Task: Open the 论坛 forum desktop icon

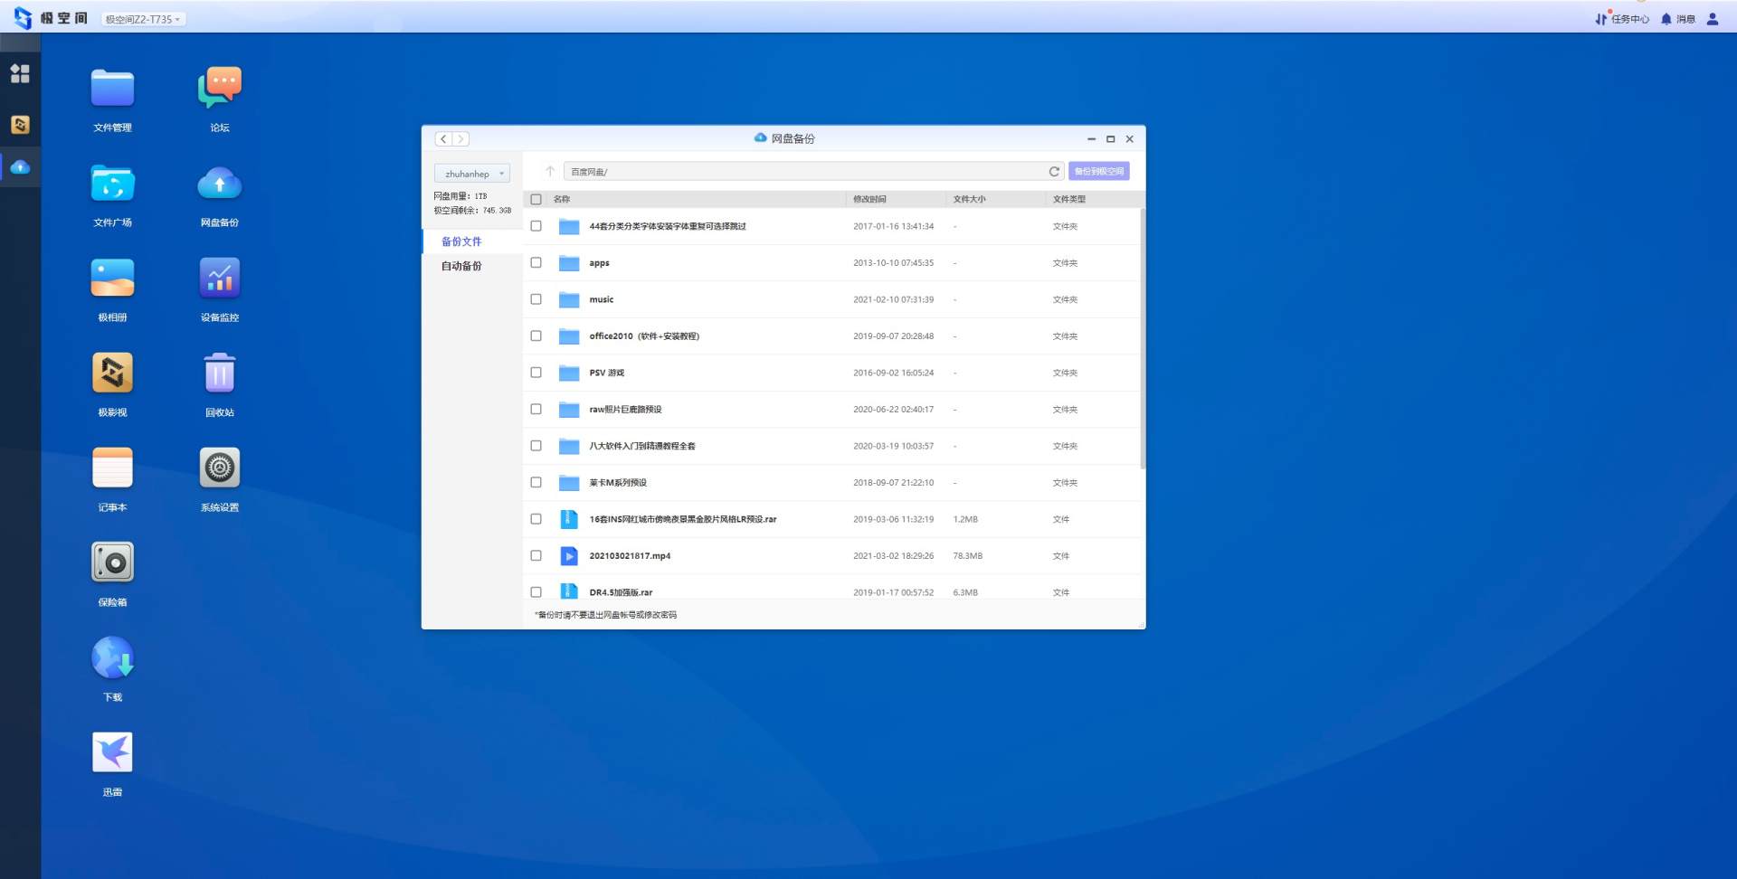Action: click(x=219, y=89)
